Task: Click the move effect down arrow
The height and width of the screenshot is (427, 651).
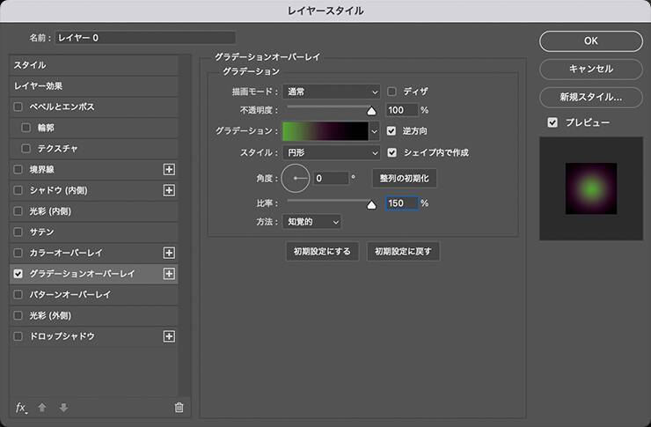Action: click(x=62, y=407)
